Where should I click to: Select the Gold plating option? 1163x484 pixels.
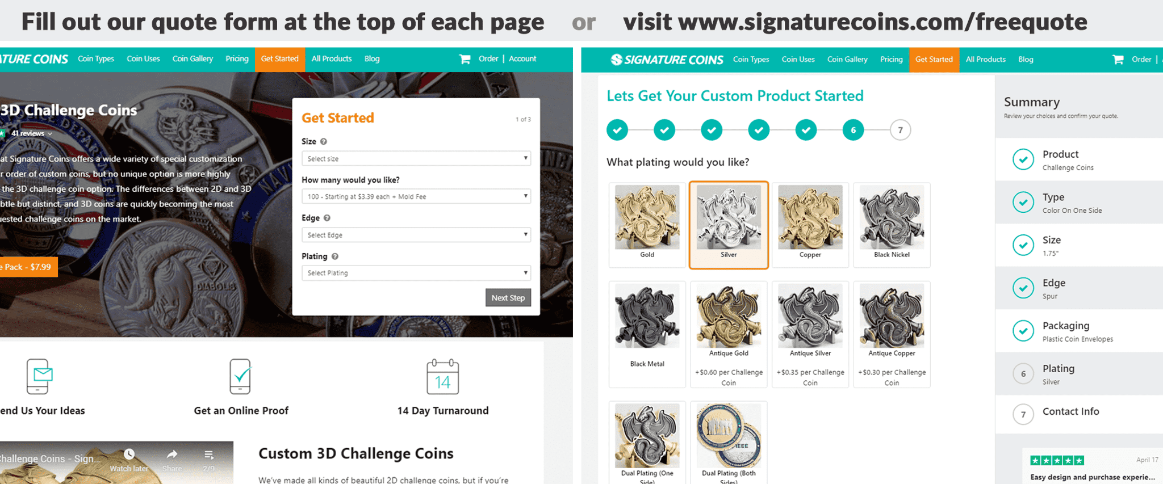point(647,224)
